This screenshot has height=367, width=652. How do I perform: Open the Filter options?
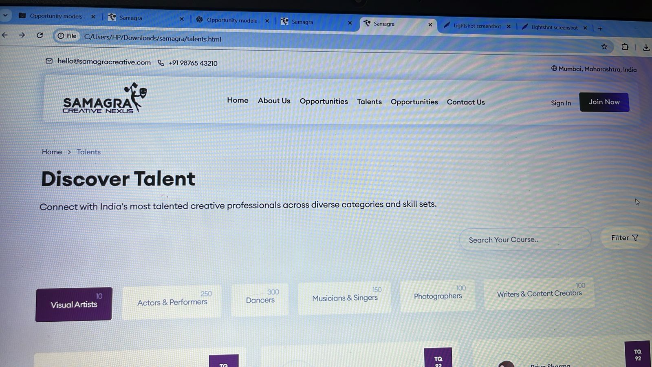pyautogui.click(x=624, y=238)
